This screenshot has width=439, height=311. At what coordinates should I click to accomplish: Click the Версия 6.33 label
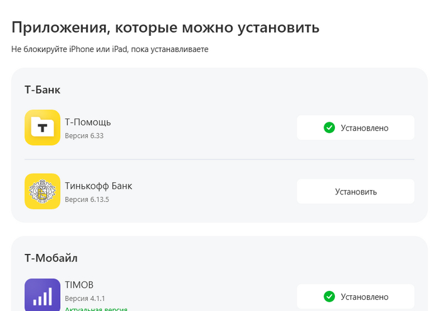[84, 135]
